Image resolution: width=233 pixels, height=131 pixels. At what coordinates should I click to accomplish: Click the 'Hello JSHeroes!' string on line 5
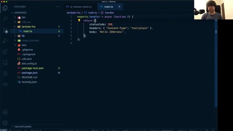point(111,32)
